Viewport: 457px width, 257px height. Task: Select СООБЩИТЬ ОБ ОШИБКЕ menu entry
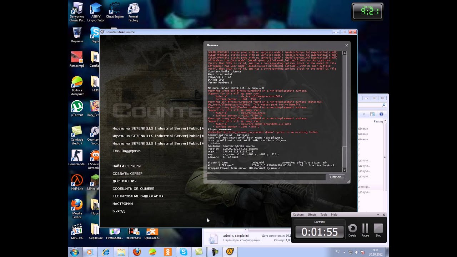tap(134, 188)
